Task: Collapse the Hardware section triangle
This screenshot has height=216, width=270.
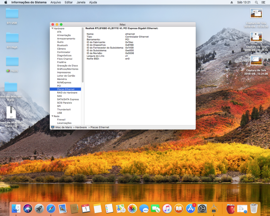Action: click(x=52, y=29)
